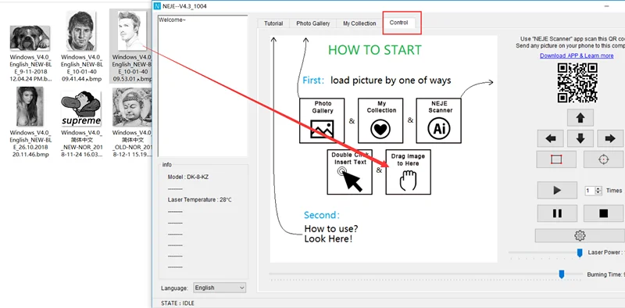Adjust the Burning Time slider handle
The height and width of the screenshot is (308, 625).
[x=562, y=274]
